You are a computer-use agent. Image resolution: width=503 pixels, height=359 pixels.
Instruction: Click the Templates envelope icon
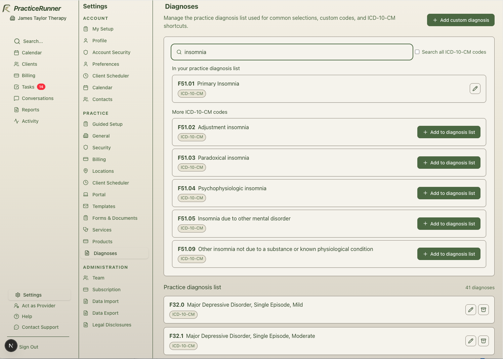pos(86,206)
